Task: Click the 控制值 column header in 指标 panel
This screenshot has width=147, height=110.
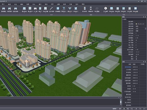Action: pos(142,64)
